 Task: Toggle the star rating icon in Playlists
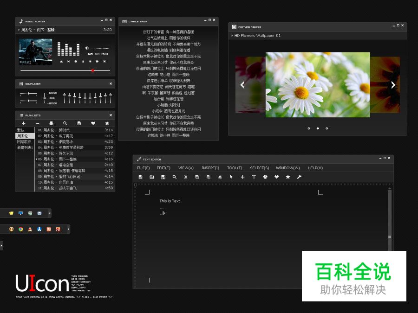(107, 124)
